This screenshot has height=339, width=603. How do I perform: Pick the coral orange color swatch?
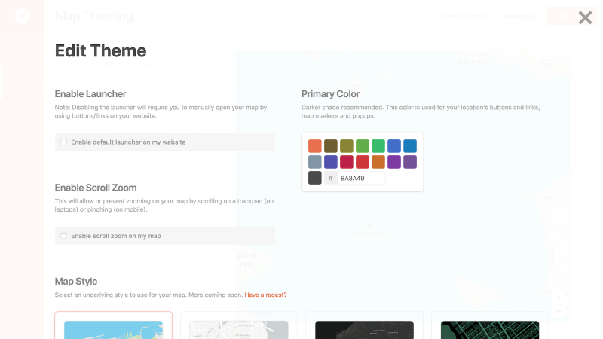(314, 146)
